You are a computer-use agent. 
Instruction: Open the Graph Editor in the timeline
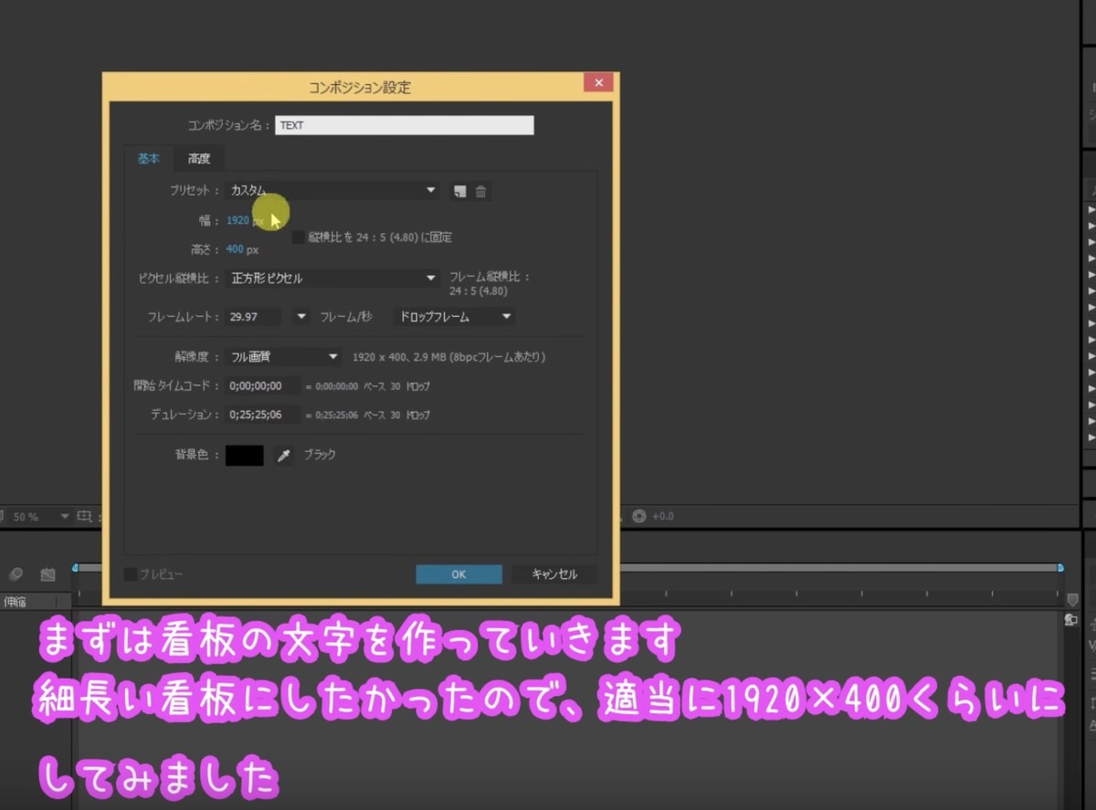[x=47, y=574]
